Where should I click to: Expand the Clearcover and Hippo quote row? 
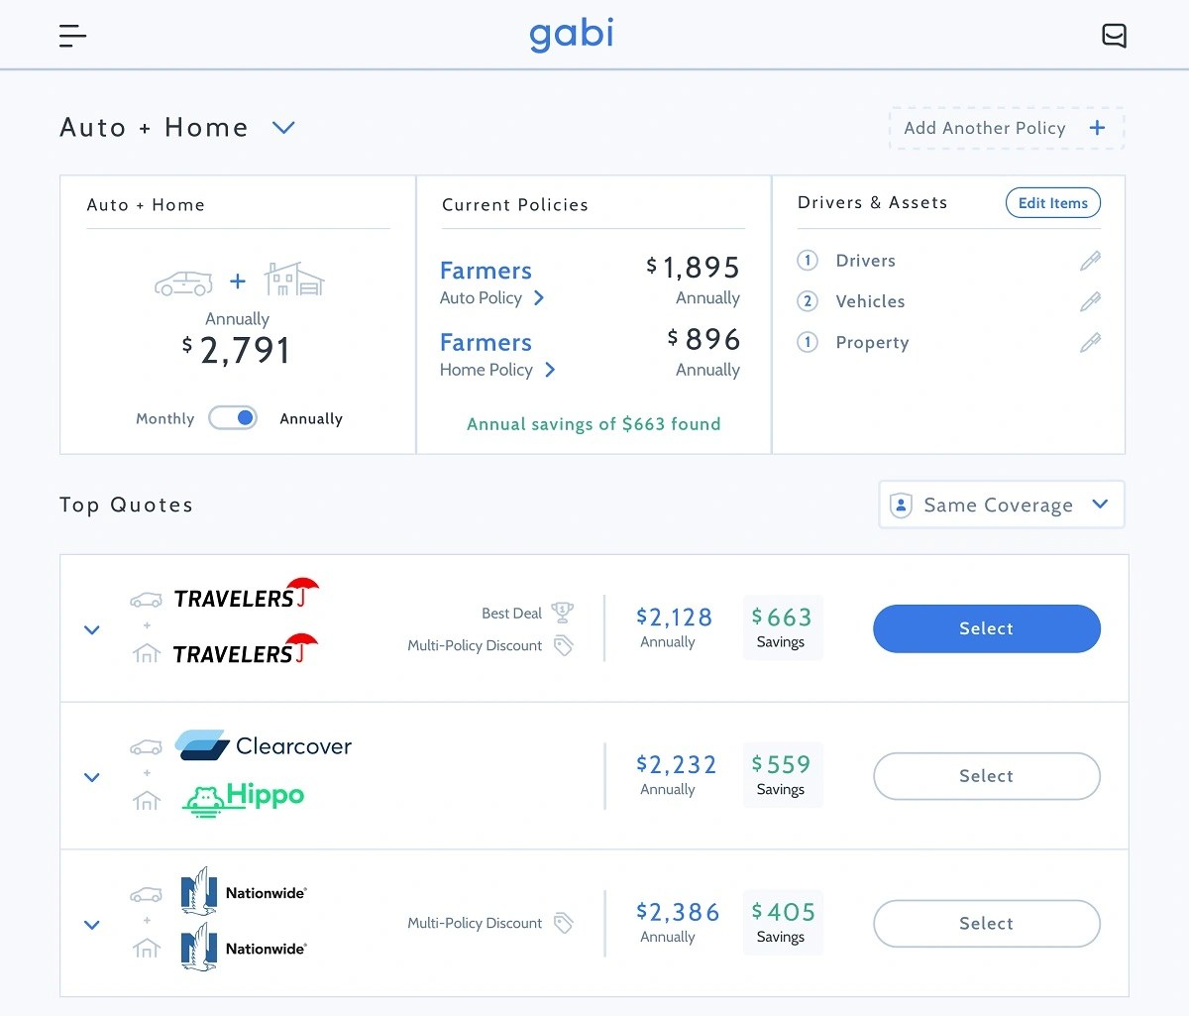pyautogui.click(x=92, y=777)
